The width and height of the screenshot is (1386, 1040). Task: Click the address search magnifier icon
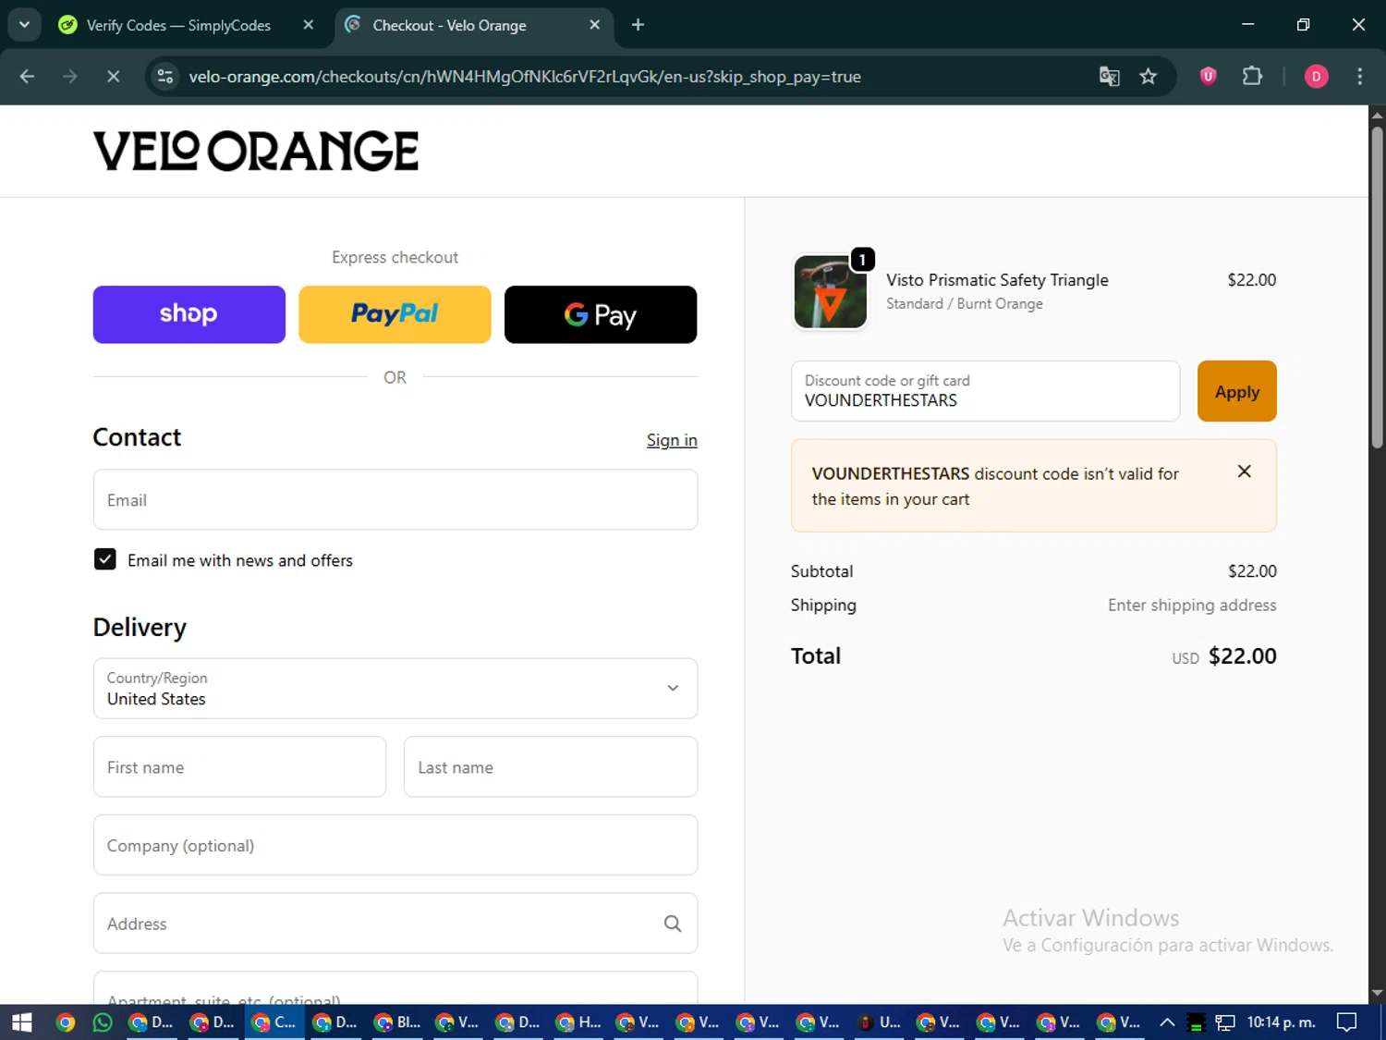click(673, 924)
